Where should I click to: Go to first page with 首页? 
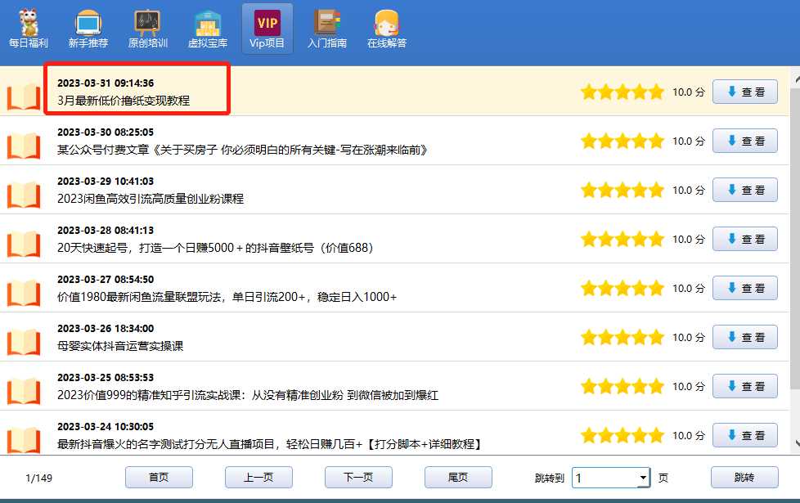159,477
